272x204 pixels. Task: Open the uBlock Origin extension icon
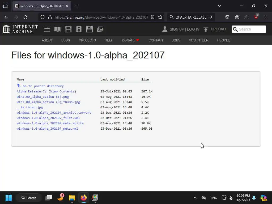[x=256, y=17]
